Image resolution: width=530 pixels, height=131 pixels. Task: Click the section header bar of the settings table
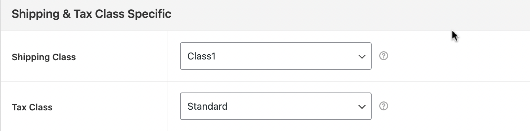[x=265, y=15]
